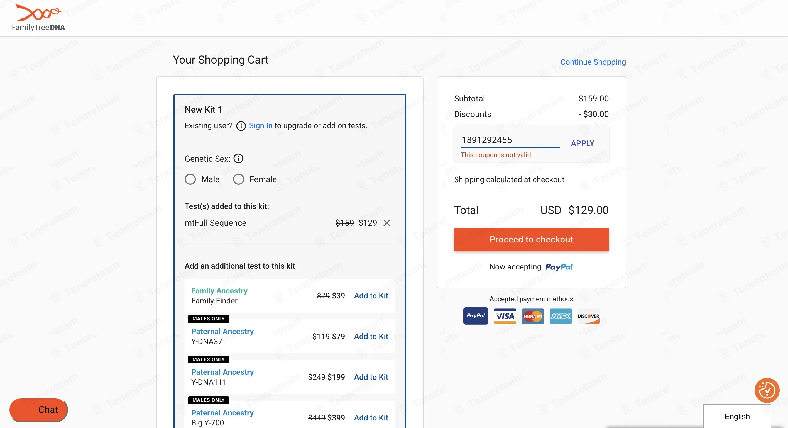Image resolution: width=788 pixels, height=428 pixels.
Task: Click 'This coupon is not valid' message
Action: click(x=496, y=155)
